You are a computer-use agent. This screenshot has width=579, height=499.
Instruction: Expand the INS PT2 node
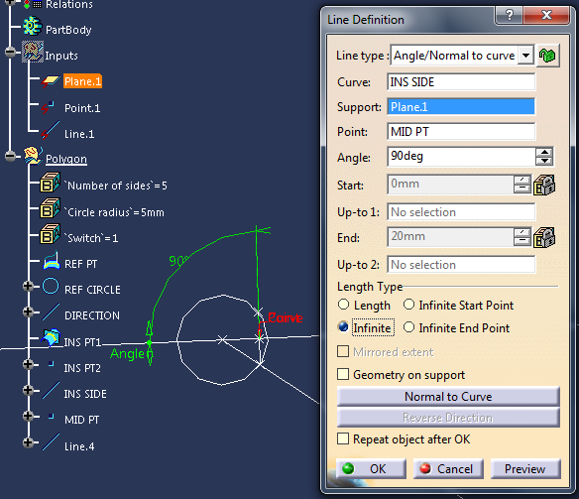coord(28,364)
